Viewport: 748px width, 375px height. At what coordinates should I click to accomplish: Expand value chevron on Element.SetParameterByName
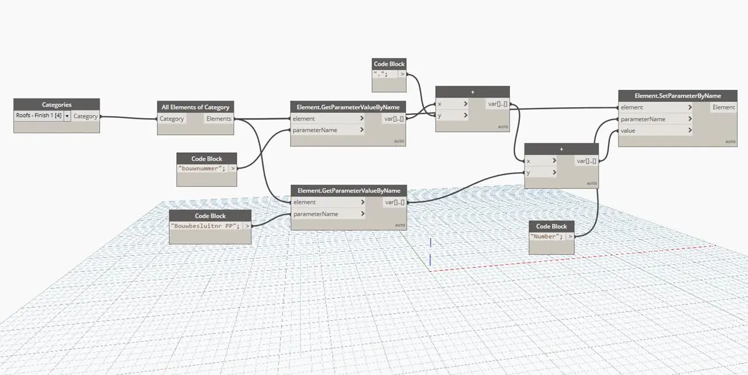[x=690, y=131]
